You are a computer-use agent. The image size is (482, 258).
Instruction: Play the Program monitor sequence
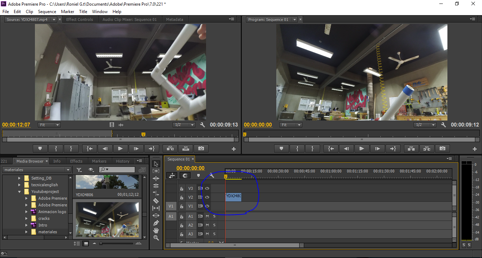pyautogui.click(x=361, y=149)
